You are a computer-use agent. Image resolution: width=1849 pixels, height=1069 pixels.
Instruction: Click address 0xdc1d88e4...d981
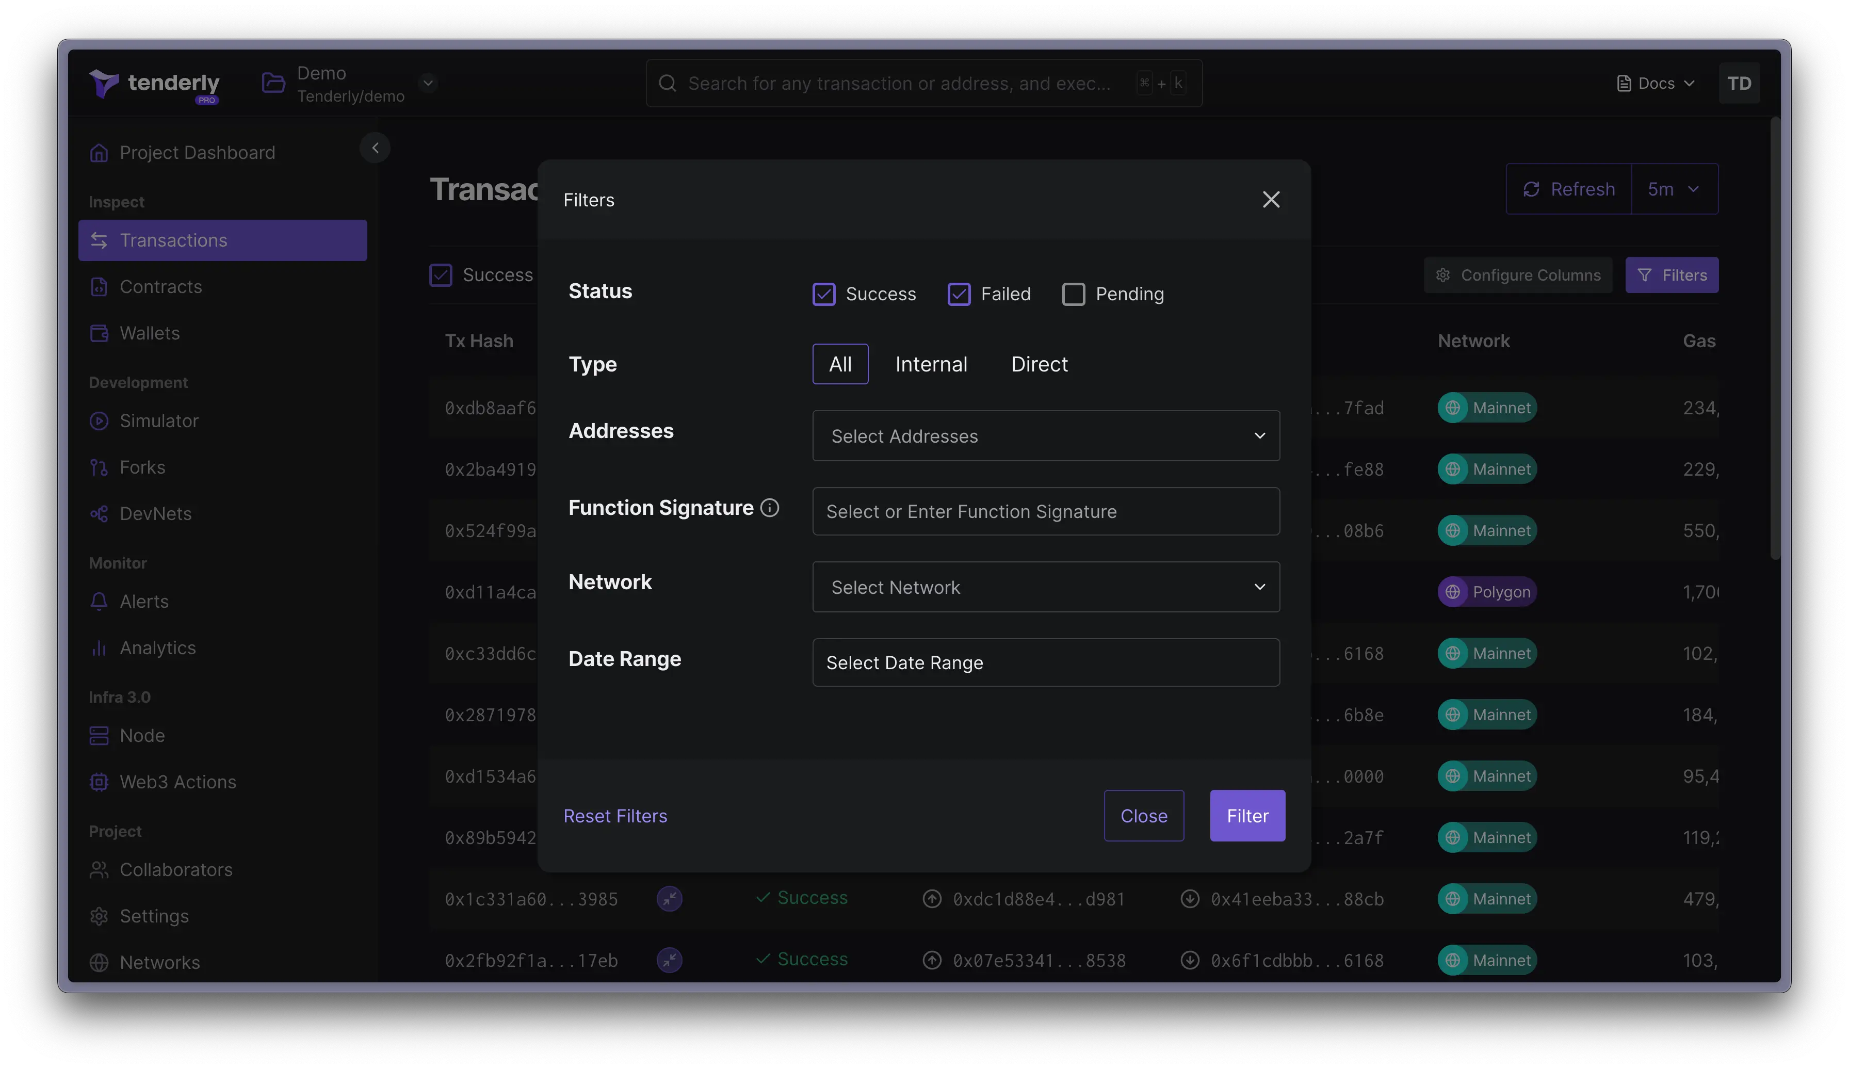[x=1038, y=899]
